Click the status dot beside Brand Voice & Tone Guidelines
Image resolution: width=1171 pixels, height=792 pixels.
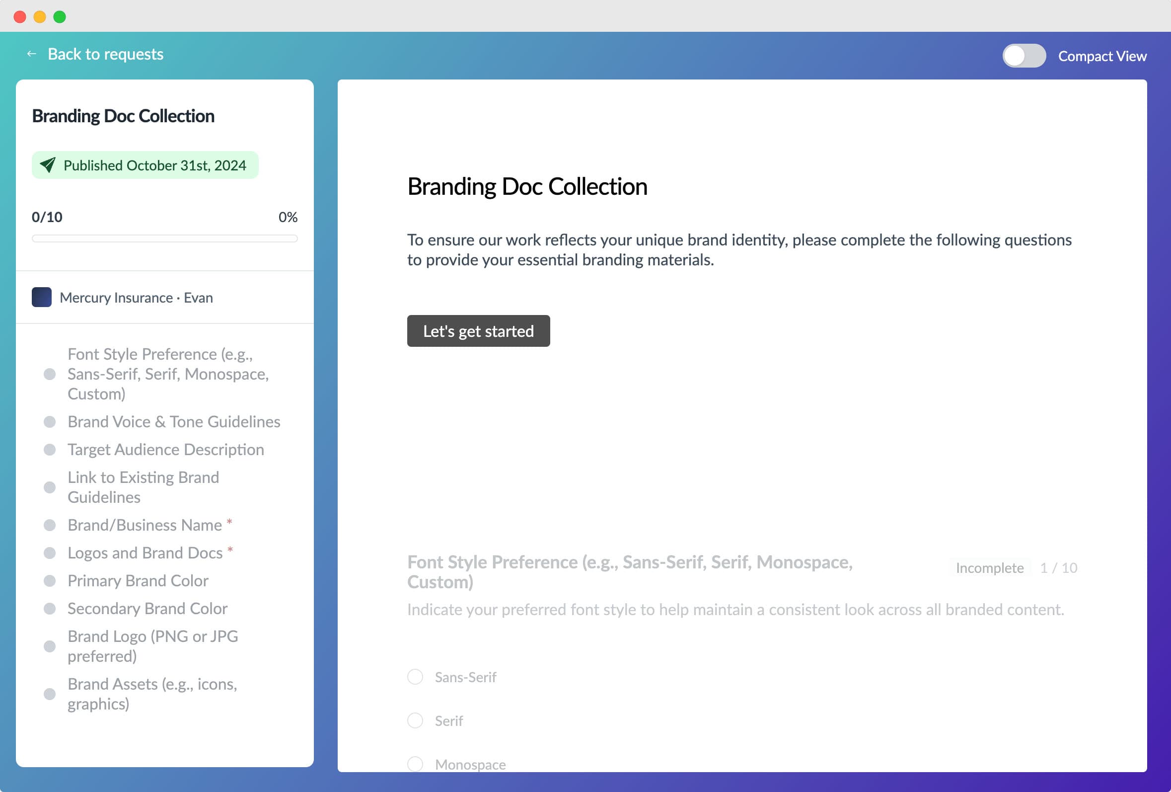point(50,422)
